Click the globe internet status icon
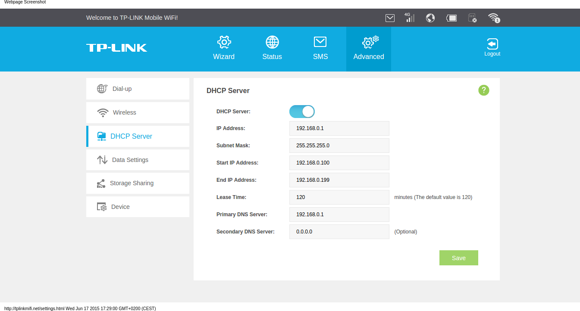 click(x=430, y=18)
